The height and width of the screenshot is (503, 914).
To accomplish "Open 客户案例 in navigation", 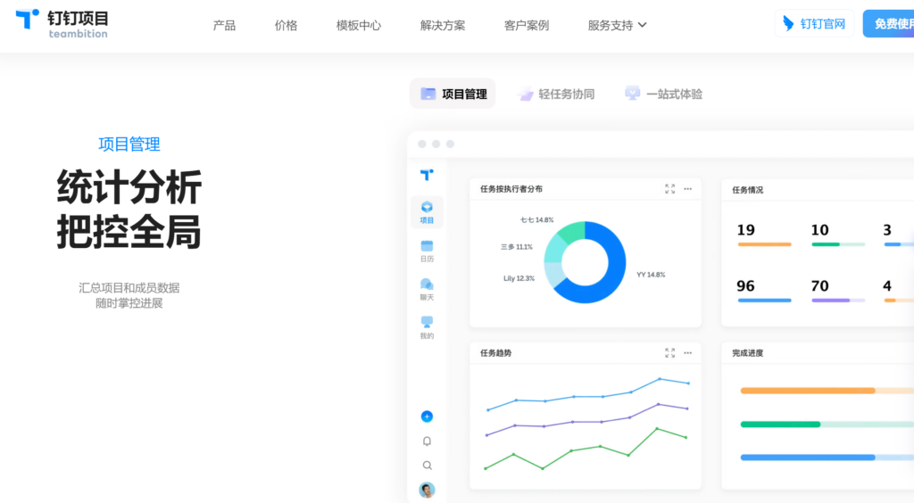I will coord(527,25).
